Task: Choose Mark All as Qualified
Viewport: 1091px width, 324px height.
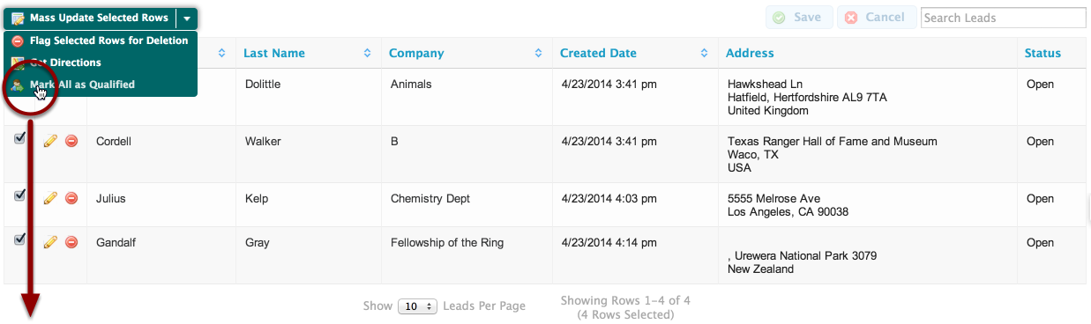Action: [100, 85]
